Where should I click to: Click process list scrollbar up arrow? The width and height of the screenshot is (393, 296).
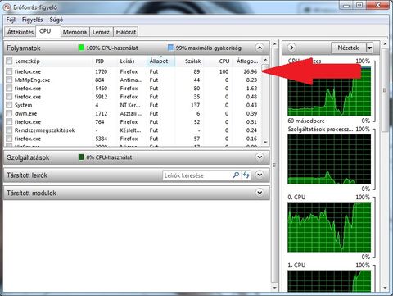click(x=265, y=60)
